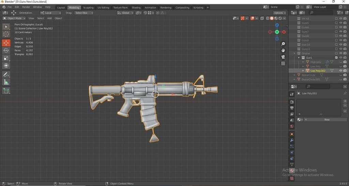The height and width of the screenshot is (186, 349).
Task: Open the Render menu
Action: pyautogui.click(x=26, y=7)
